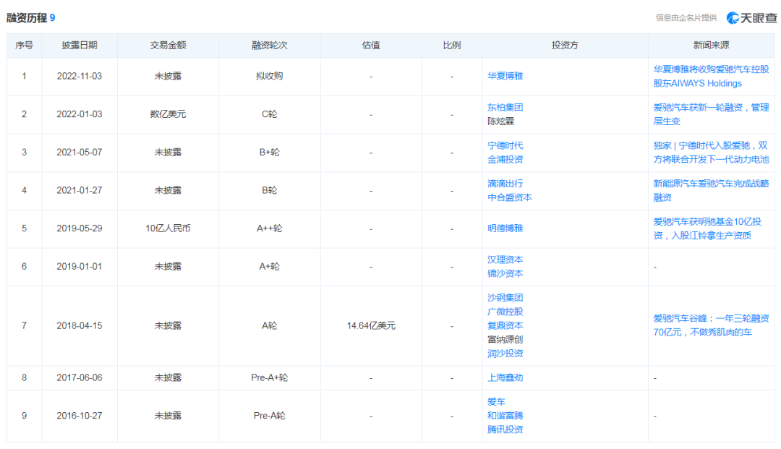Click the 信息由企名片提供 note

point(686,18)
